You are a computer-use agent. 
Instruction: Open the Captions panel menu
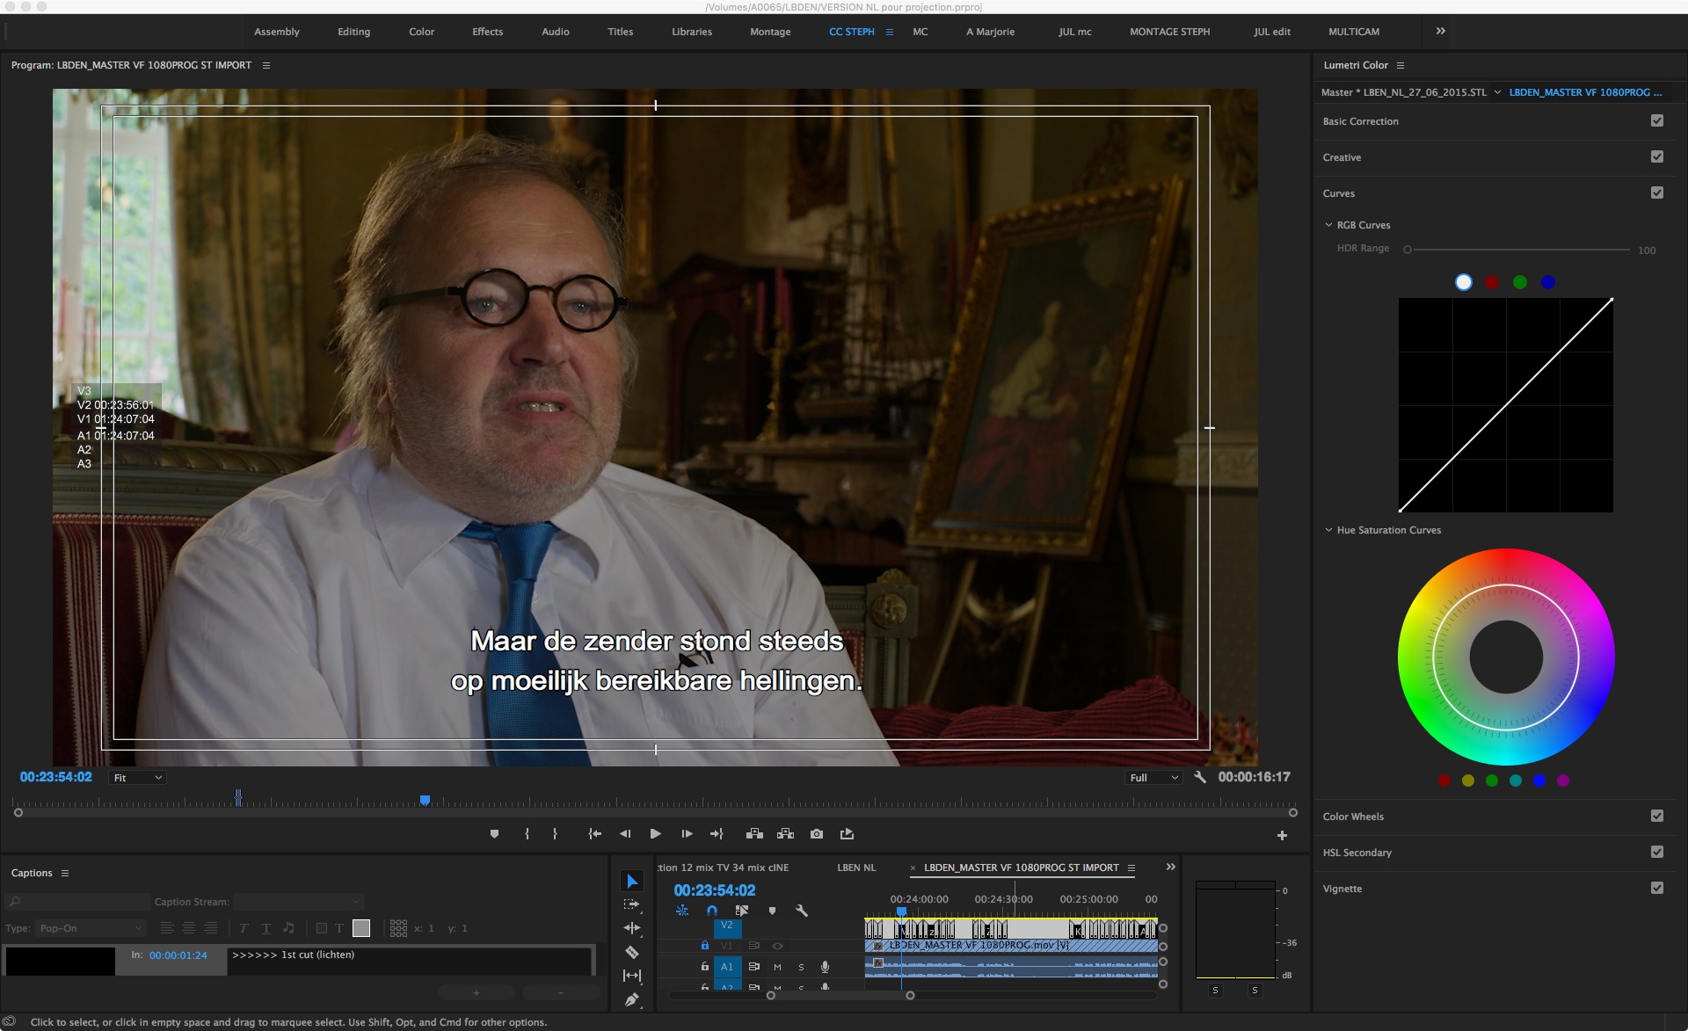click(x=65, y=873)
